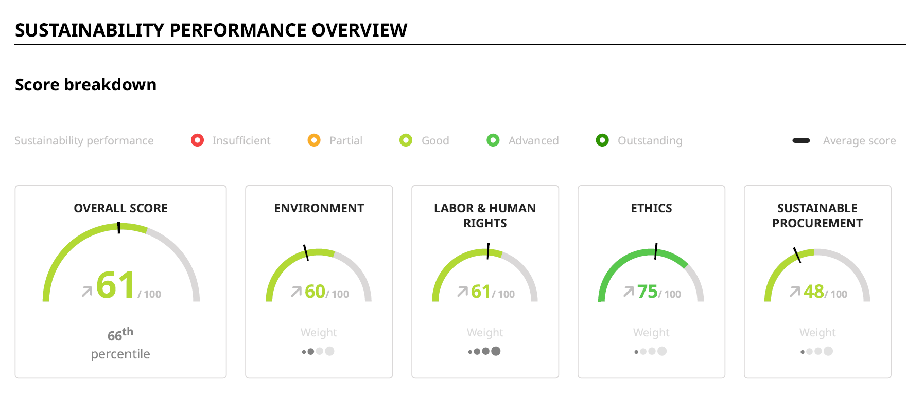906x399 pixels.
Task: Click the green Advanced legend icon
Action: click(x=493, y=140)
